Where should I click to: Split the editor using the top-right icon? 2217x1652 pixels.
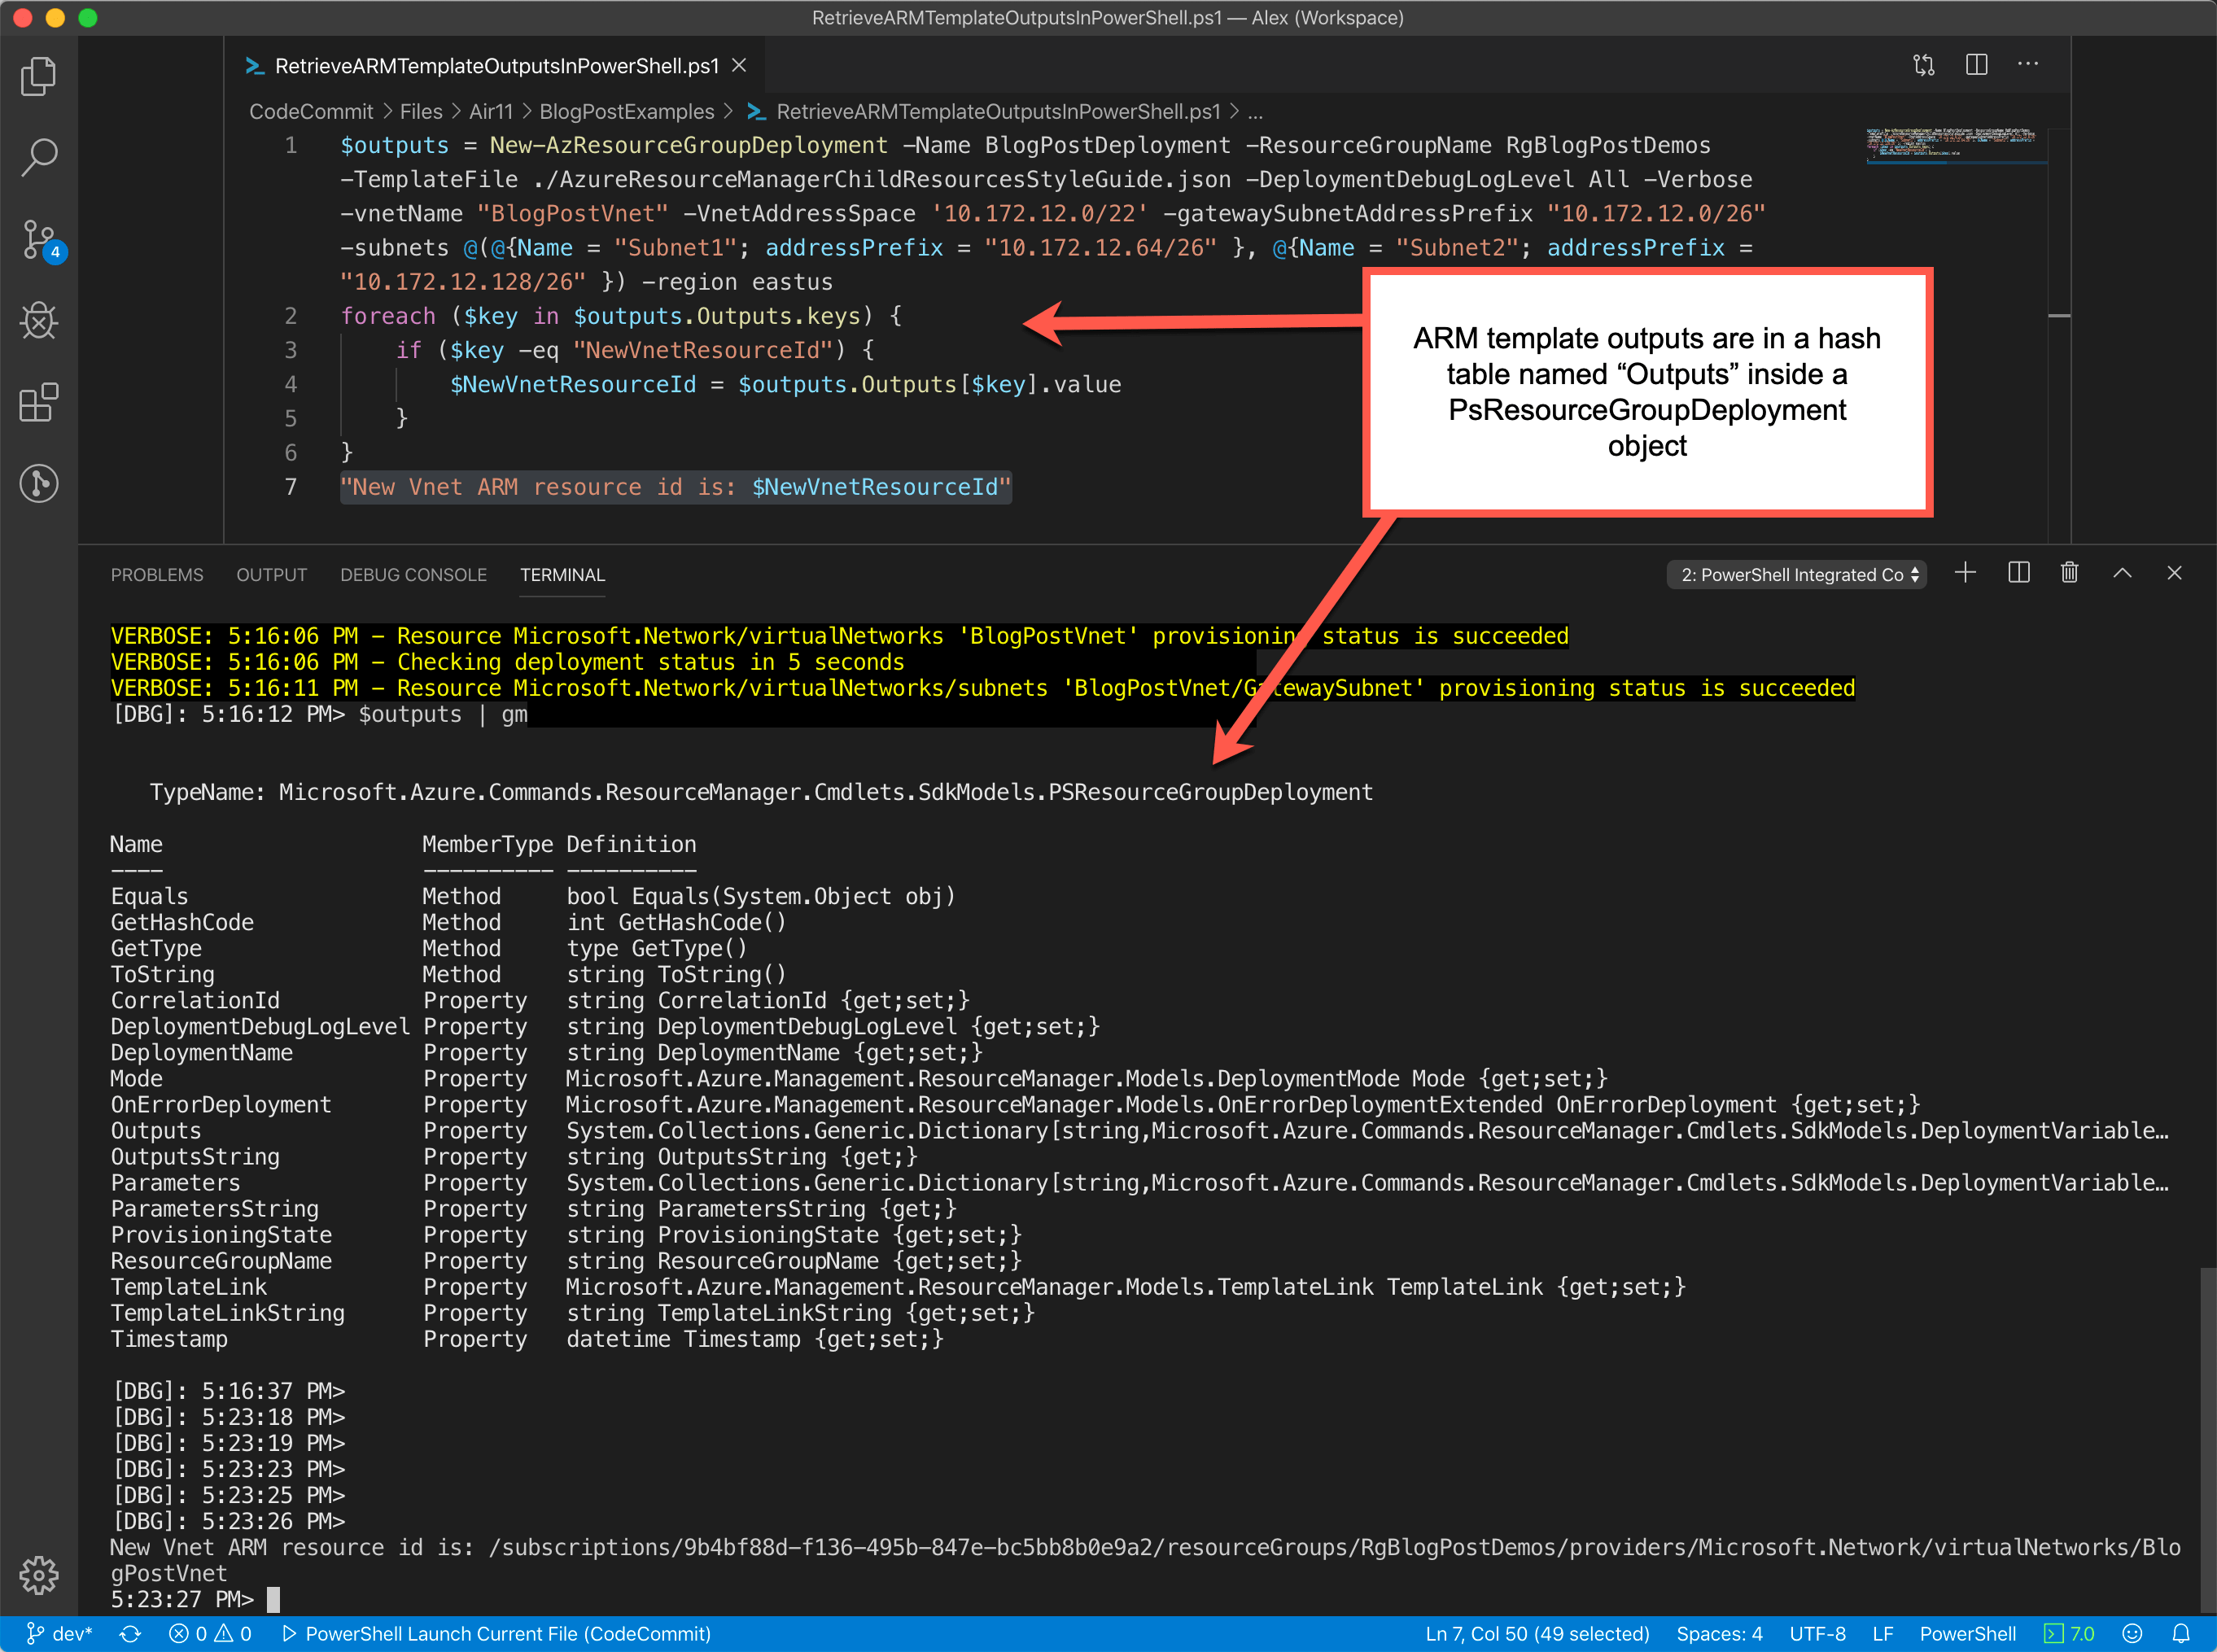[x=1977, y=64]
